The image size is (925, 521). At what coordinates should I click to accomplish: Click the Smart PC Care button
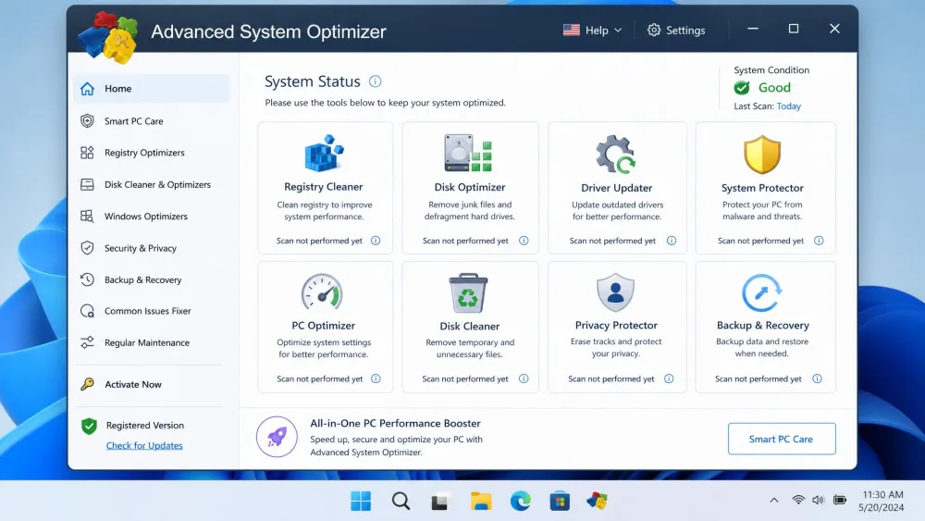(781, 439)
